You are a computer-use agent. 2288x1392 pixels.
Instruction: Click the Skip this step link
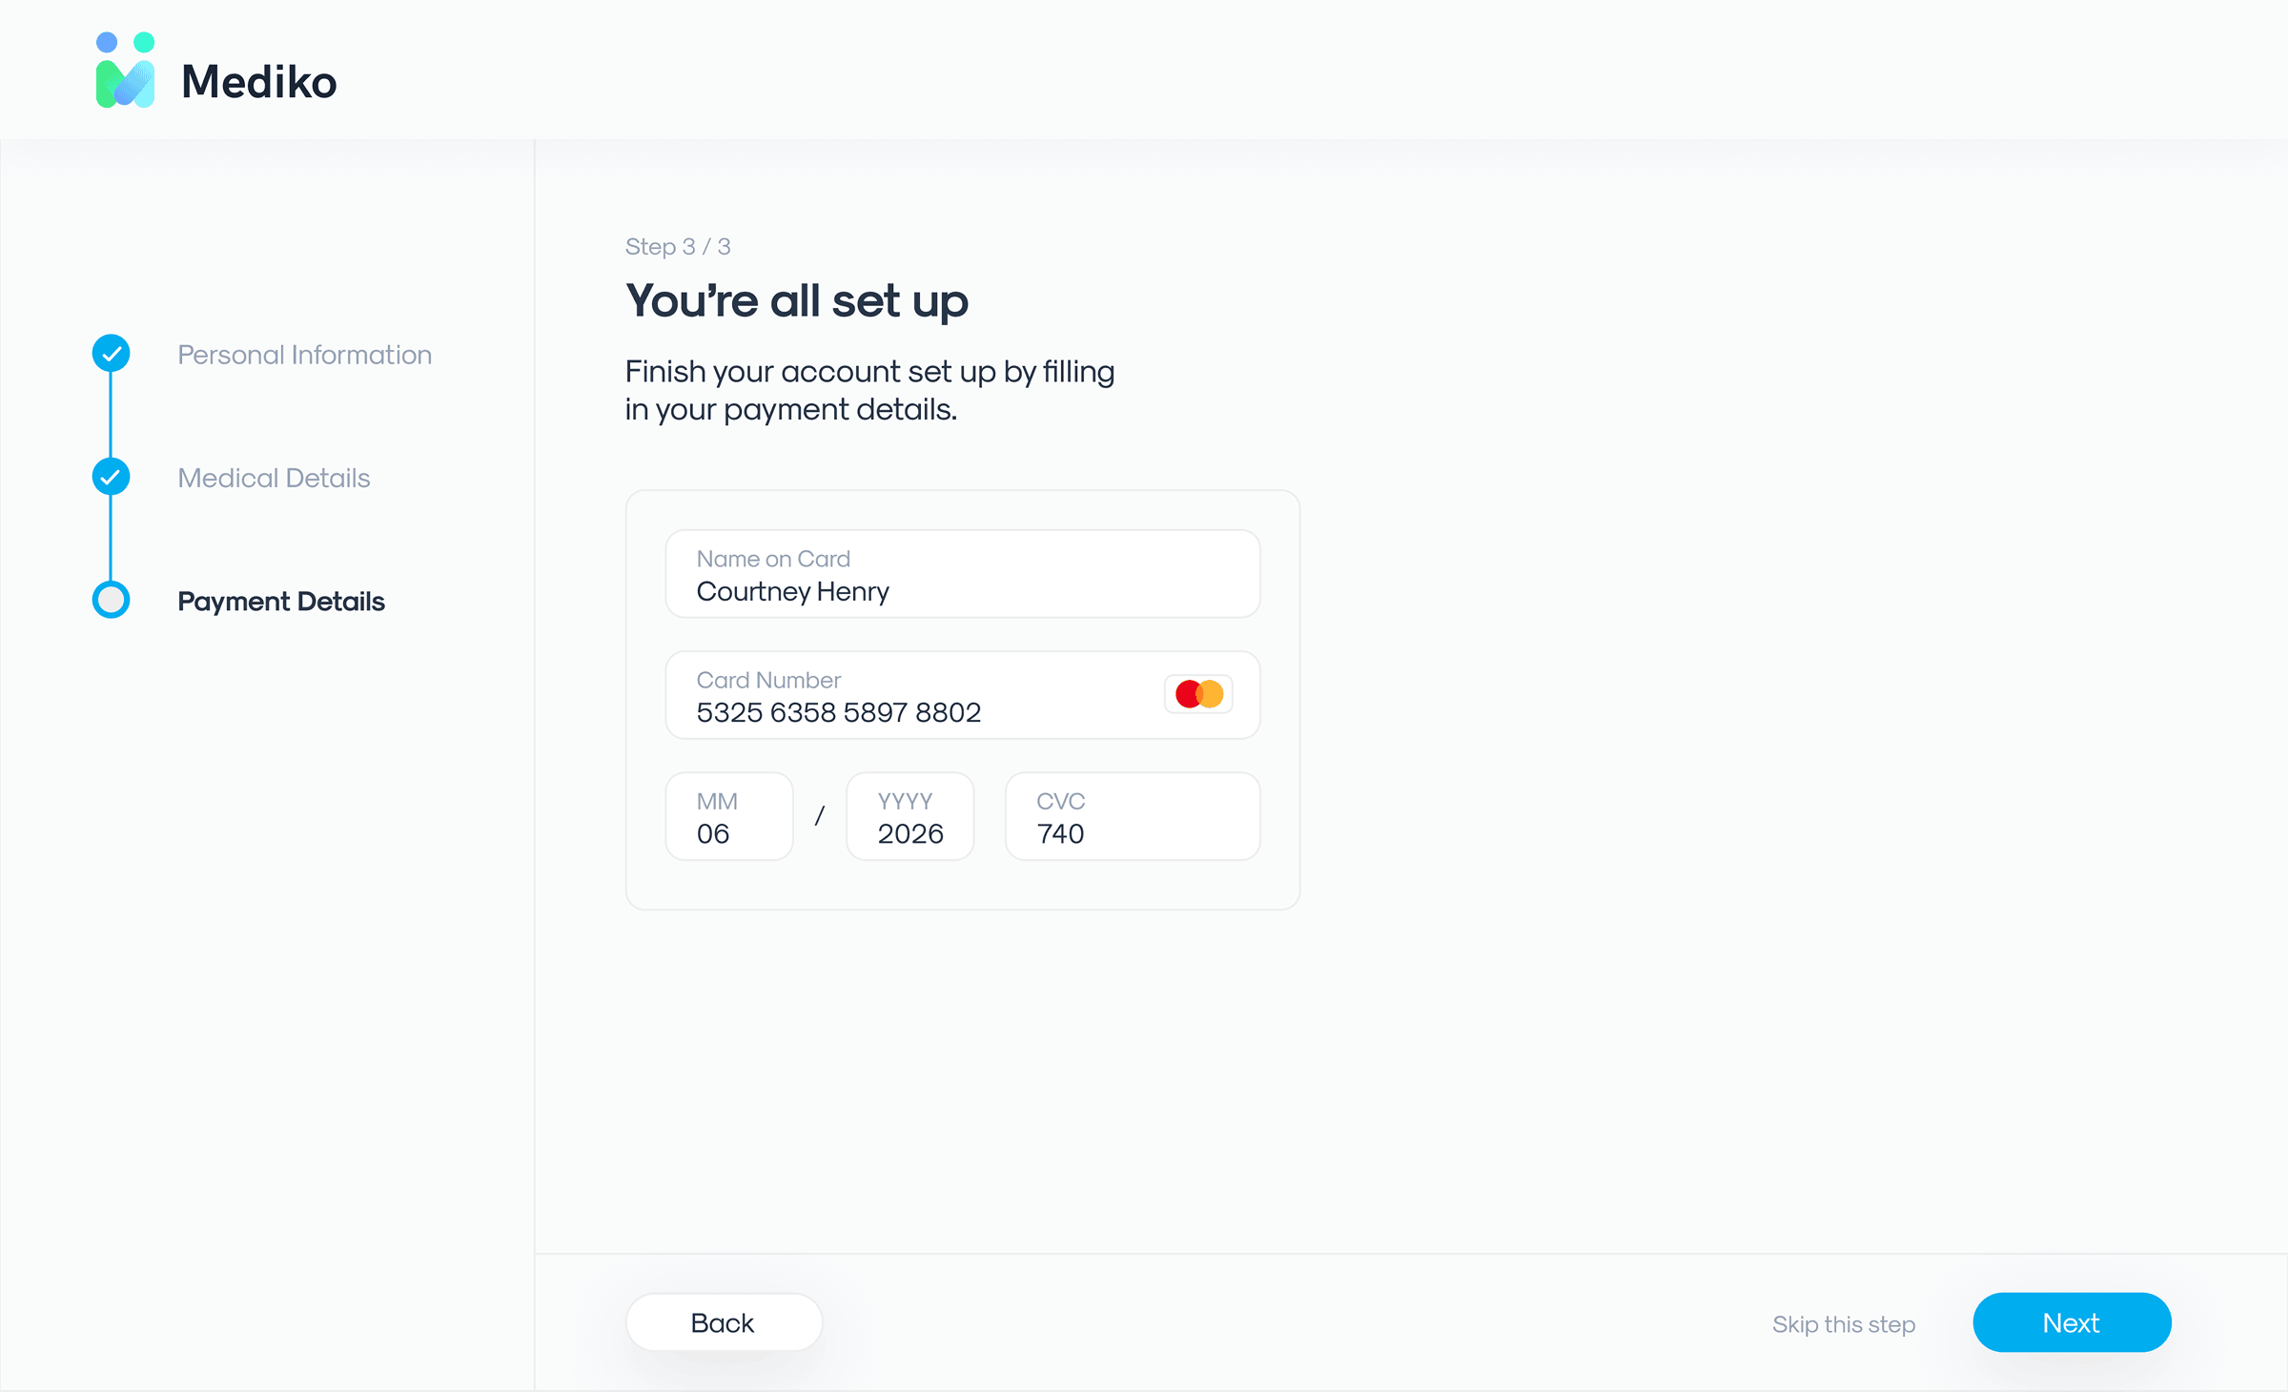coord(1843,1324)
